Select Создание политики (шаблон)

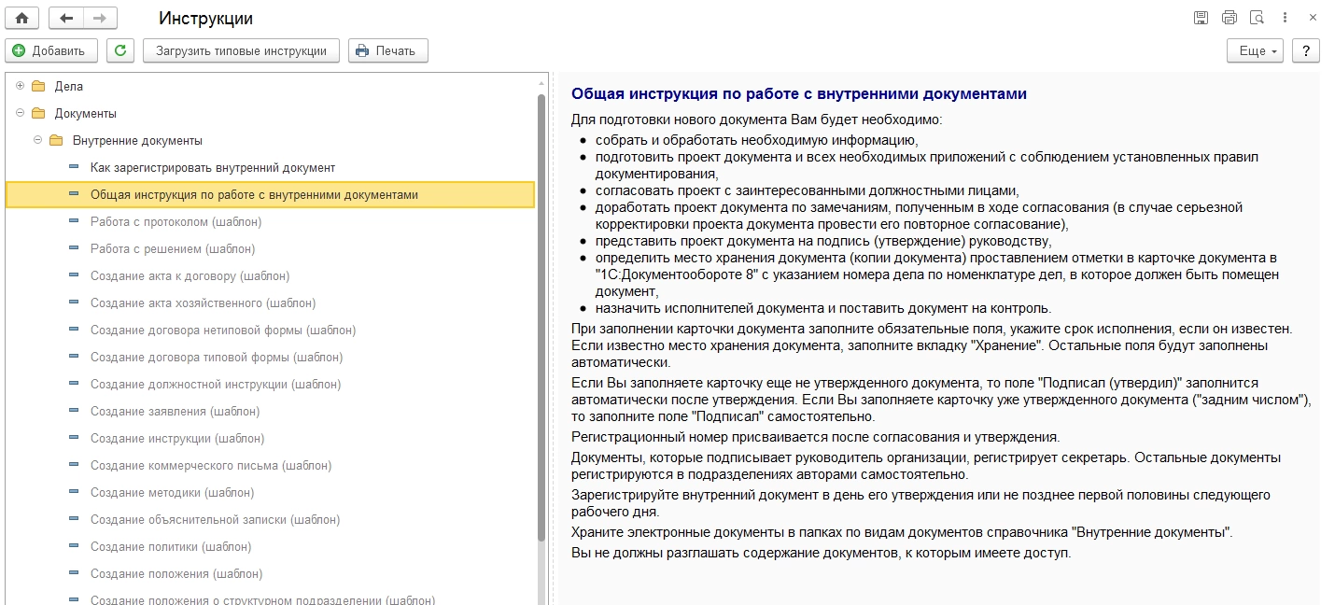(171, 546)
